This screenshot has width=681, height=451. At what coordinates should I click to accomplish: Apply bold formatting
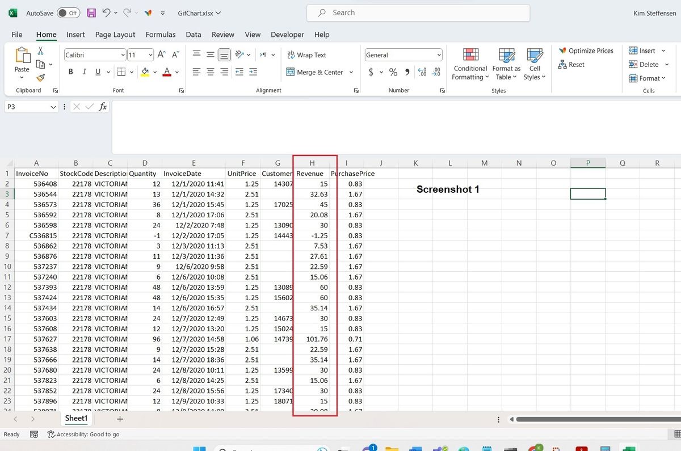click(x=70, y=71)
